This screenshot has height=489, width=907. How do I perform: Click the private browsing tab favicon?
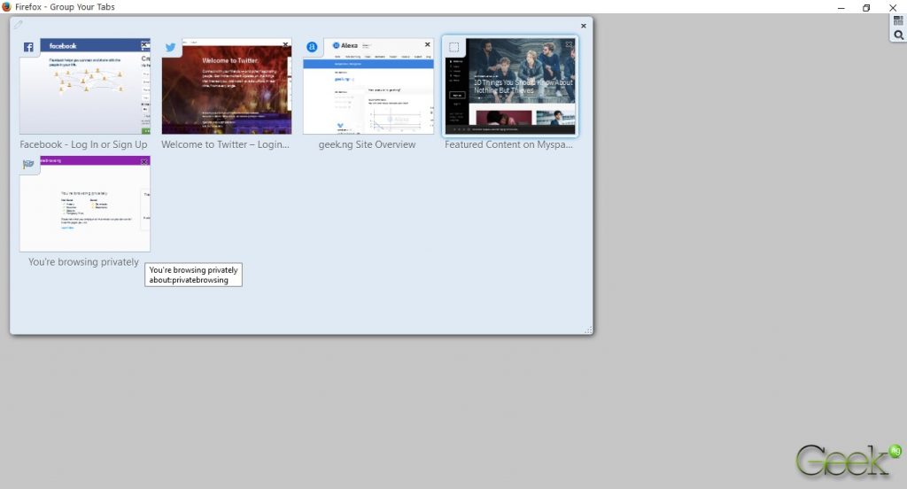[28, 165]
